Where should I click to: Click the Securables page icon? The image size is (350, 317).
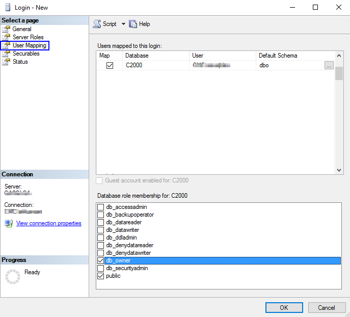click(6, 54)
